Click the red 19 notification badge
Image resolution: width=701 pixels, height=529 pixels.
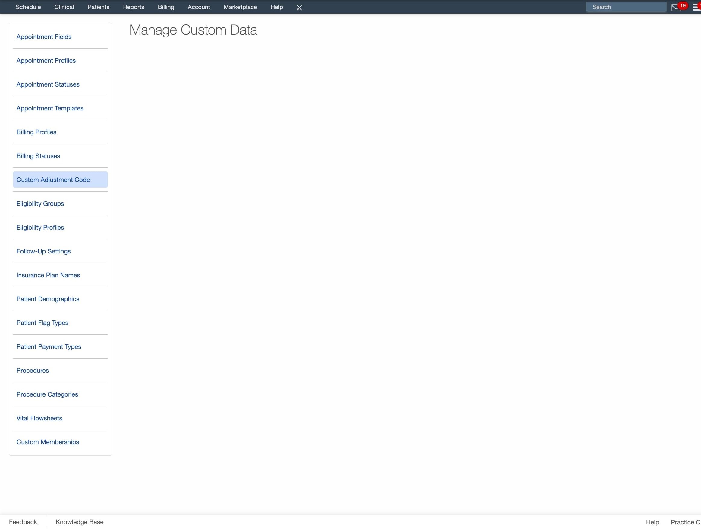pos(683,6)
